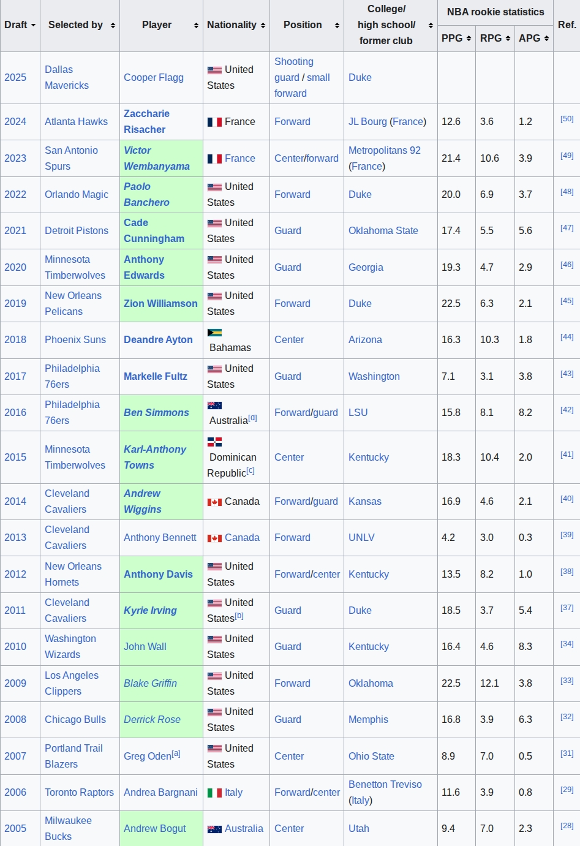Open the LSU college link
The height and width of the screenshot is (846, 580).
point(358,413)
